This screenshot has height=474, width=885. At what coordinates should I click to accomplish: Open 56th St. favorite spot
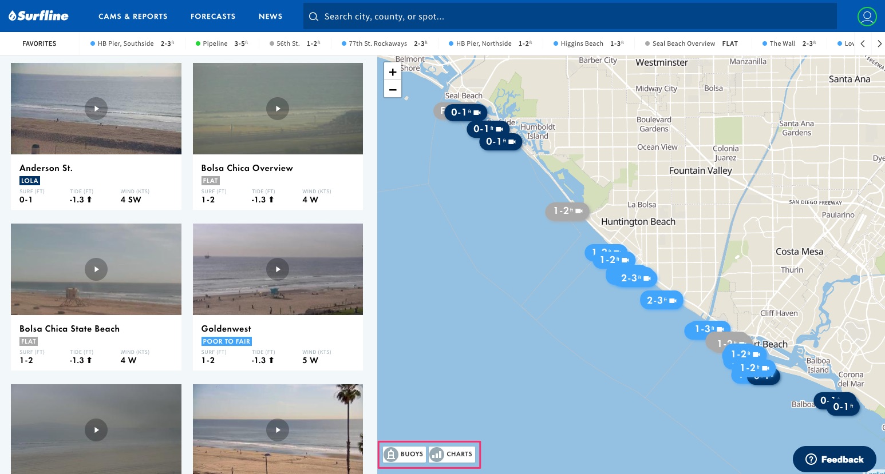[x=295, y=43]
